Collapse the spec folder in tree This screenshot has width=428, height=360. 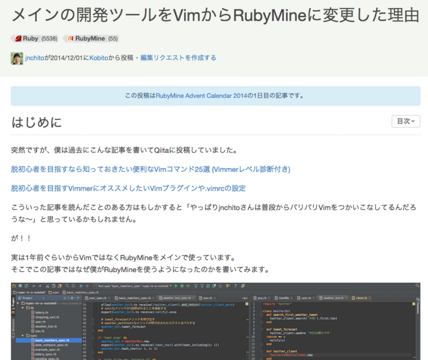coord(22,335)
